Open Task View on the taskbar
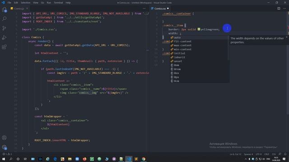The width and height of the screenshot is (289, 162). [x=25, y=159]
